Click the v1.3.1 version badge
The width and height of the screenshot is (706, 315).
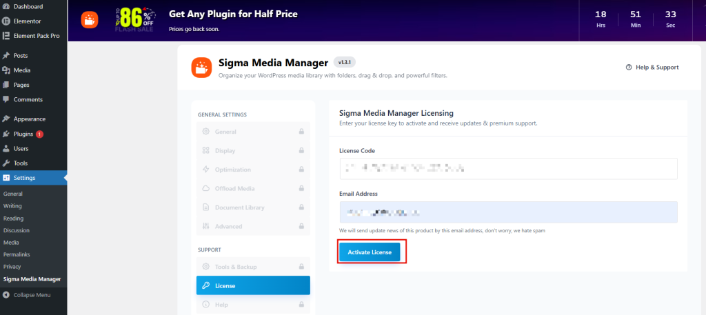[345, 62]
